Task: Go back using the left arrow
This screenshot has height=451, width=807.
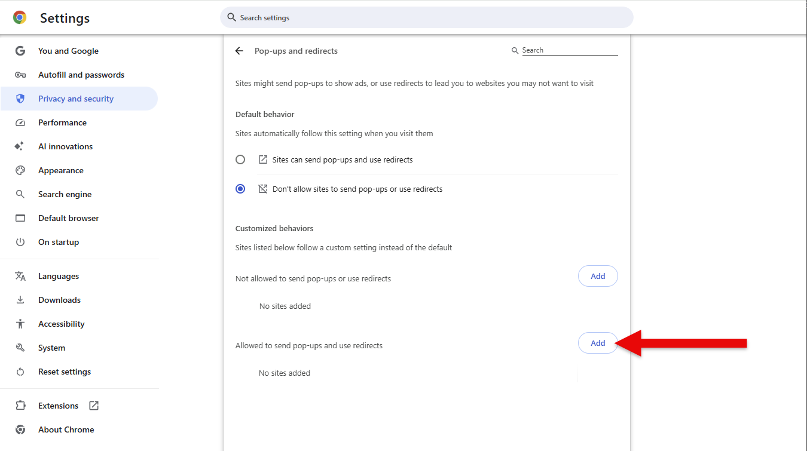Action: tap(239, 51)
